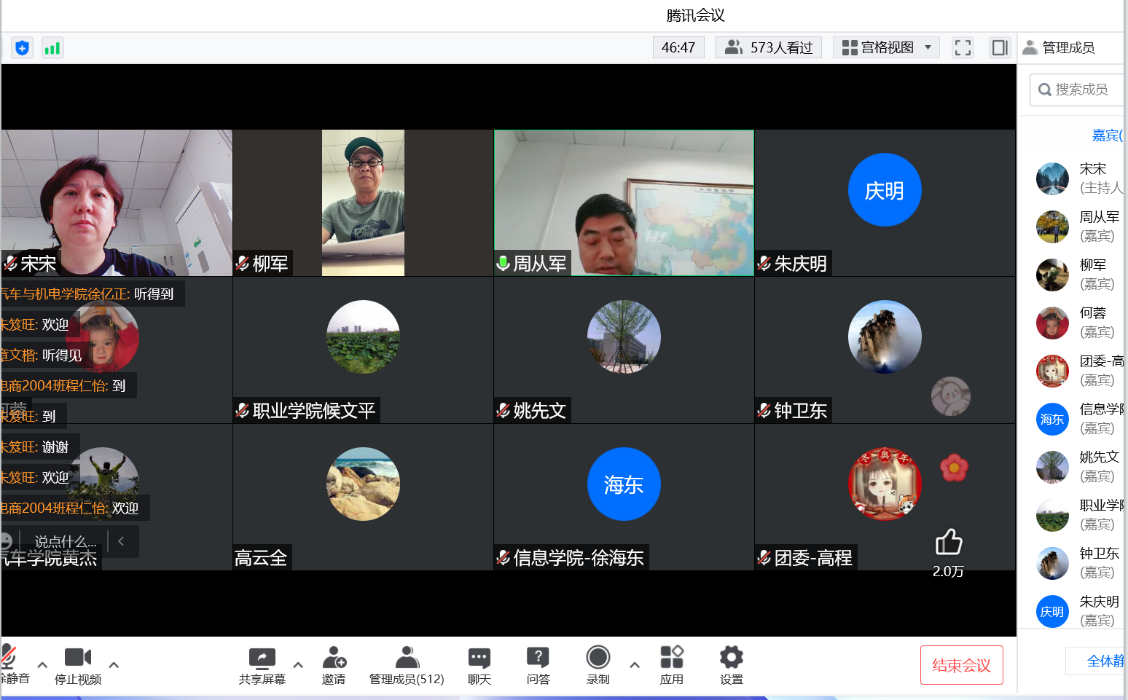Expand the audio options arrow next to 静音
Image resolution: width=1128 pixels, height=700 pixels.
click(42, 664)
